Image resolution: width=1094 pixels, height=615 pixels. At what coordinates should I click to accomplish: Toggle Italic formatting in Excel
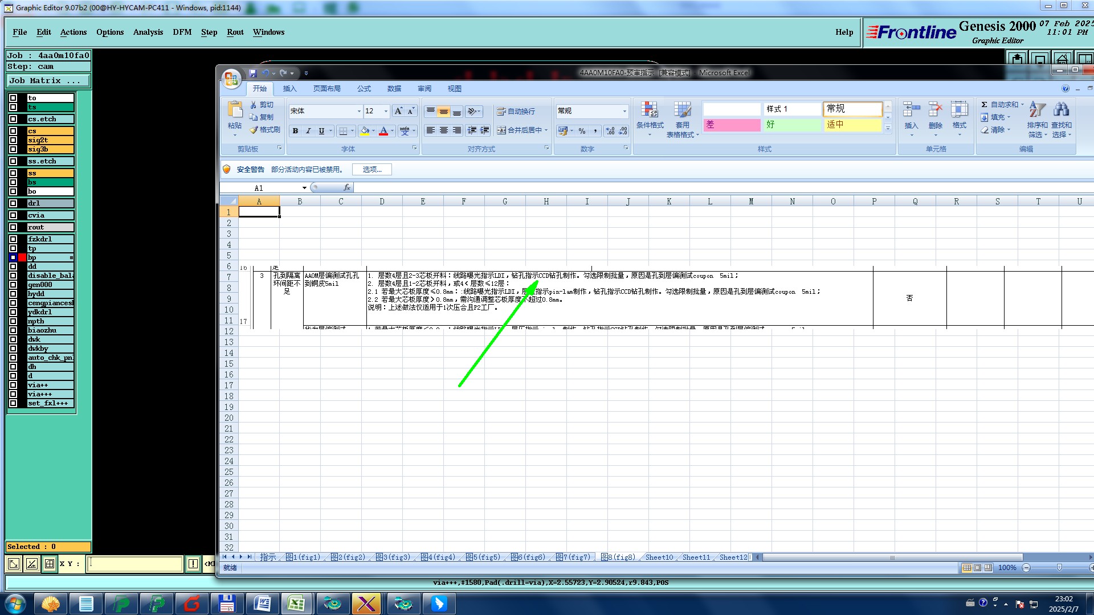(308, 131)
